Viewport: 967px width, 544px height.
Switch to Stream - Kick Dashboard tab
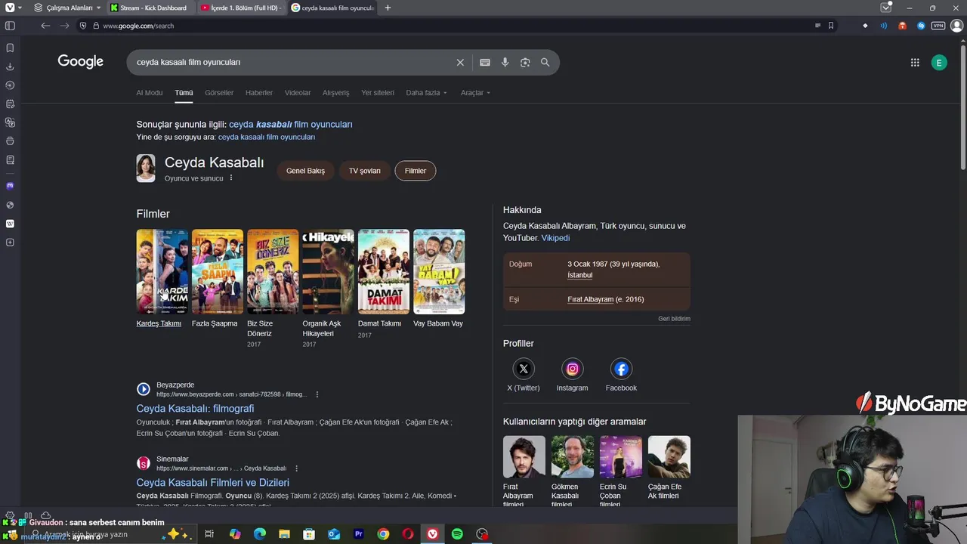[150, 8]
